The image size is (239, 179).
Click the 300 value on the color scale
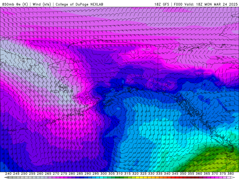(x=103, y=174)
